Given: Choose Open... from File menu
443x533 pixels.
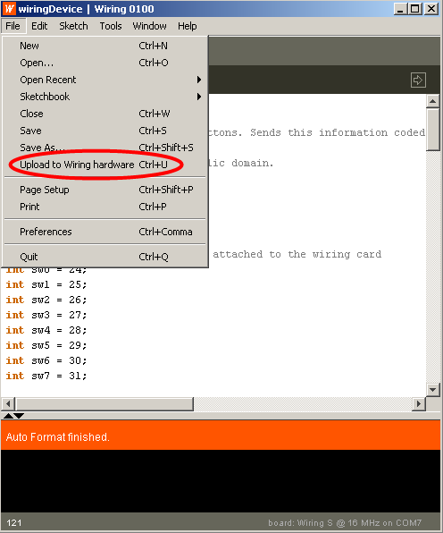Looking at the screenshot, I should tap(105, 63).
